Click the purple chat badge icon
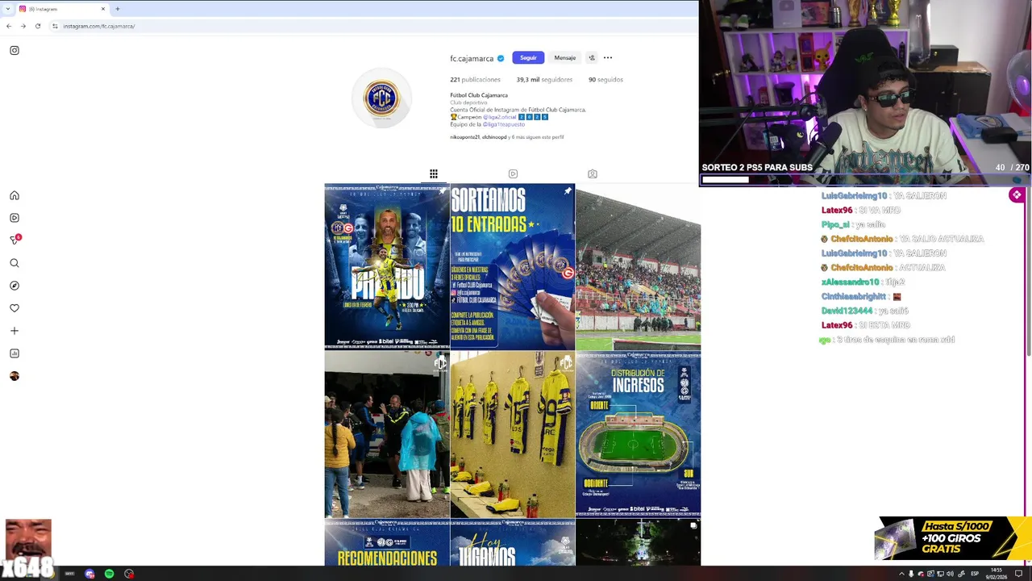1032x581 pixels. click(x=1017, y=195)
